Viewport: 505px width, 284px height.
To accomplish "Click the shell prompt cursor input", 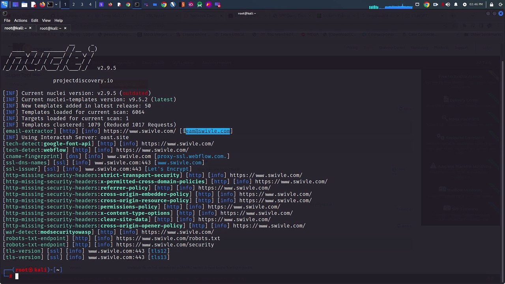I will point(17,276).
